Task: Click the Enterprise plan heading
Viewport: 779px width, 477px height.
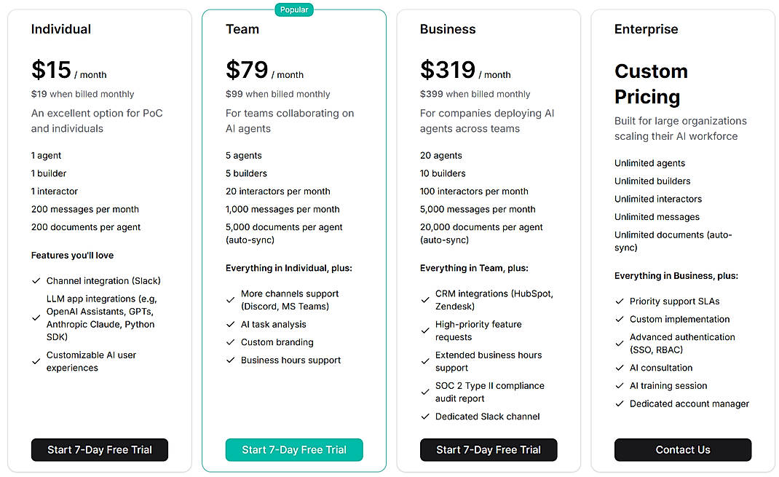Action: coord(646,29)
